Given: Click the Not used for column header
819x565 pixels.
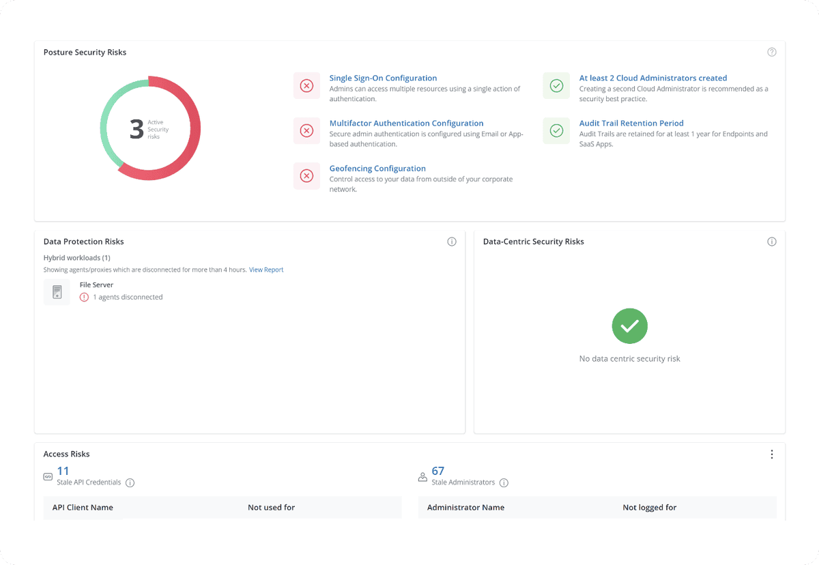Looking at the screenshot, I should pyautogui.click(x=271, y=507).
